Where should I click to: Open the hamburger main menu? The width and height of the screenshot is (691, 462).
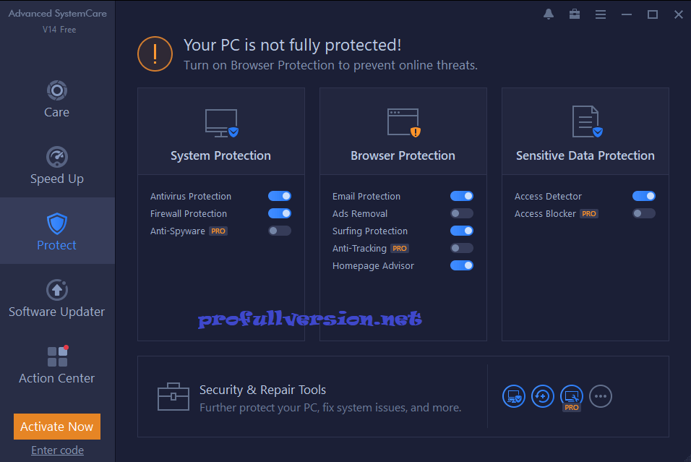click(600, 14)
